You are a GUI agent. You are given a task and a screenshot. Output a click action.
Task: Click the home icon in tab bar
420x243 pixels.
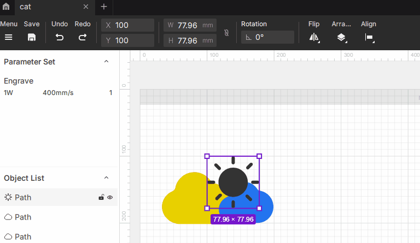[6, 7]
